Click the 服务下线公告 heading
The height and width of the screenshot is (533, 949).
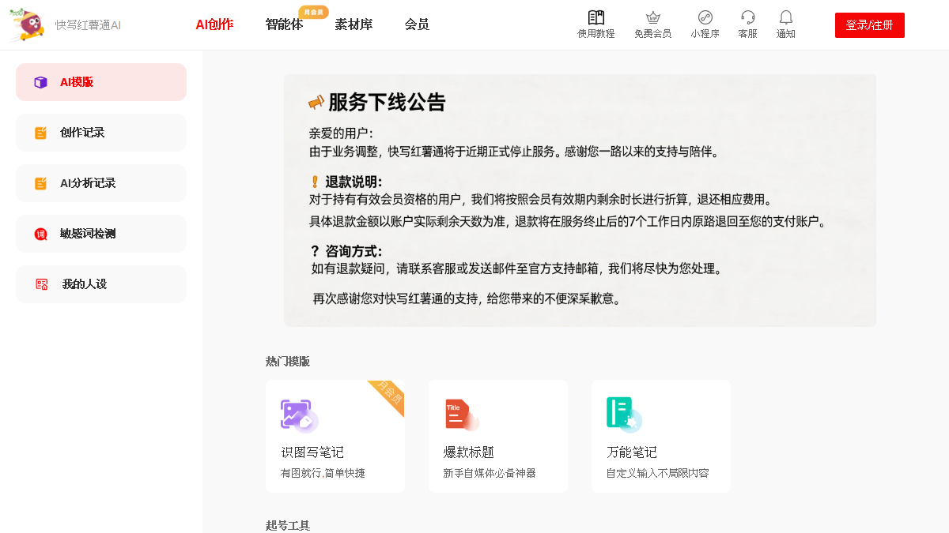click(x=388, y=103)
